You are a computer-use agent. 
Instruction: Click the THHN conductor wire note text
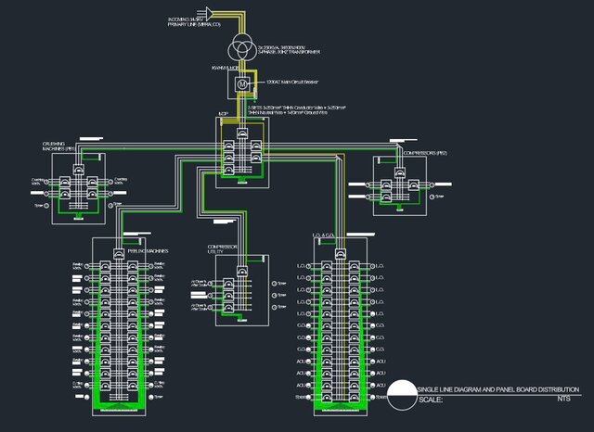tap(296, 110)
